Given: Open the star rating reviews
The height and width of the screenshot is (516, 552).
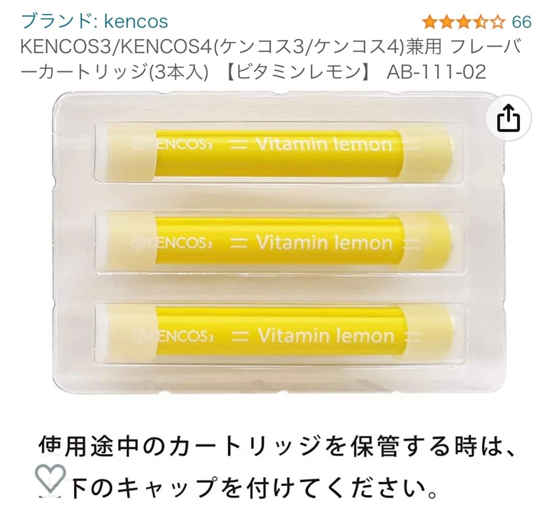Looking at the screenshot, I should 464,22.
